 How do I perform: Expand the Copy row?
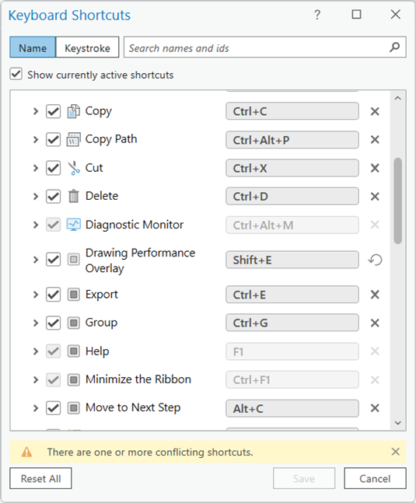coord(36,112)
